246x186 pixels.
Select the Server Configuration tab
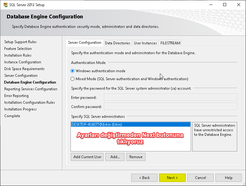click(x=85, y=43)
